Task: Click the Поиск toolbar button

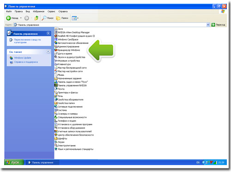Action: pos(48,18)
